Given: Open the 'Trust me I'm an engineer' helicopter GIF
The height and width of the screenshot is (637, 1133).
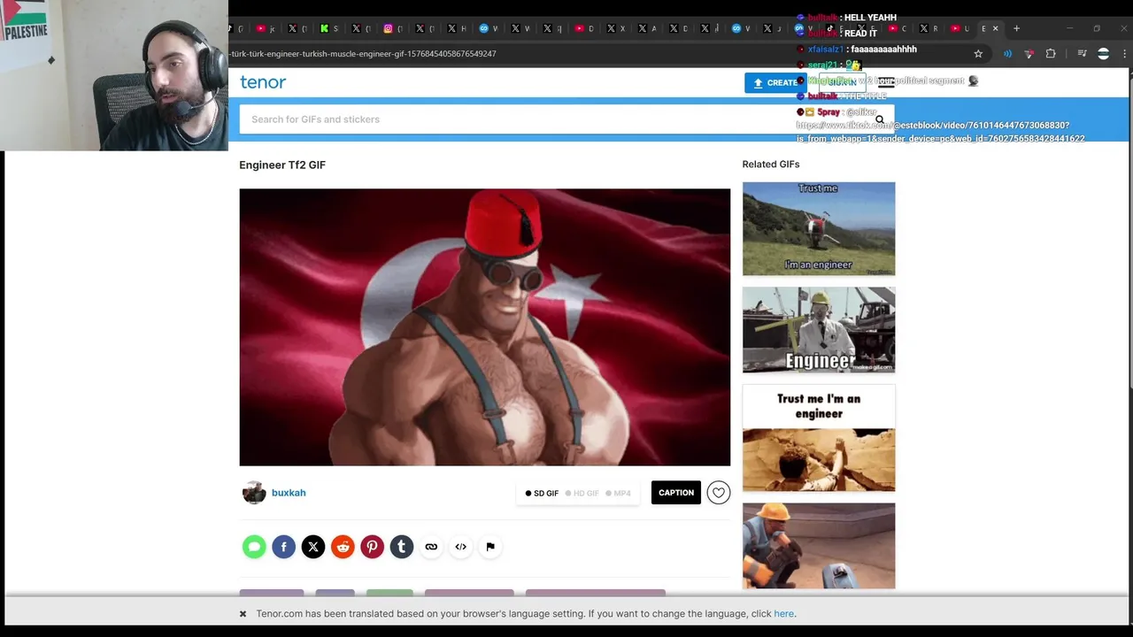Looking at the screenshot, I should pos(819,229).
